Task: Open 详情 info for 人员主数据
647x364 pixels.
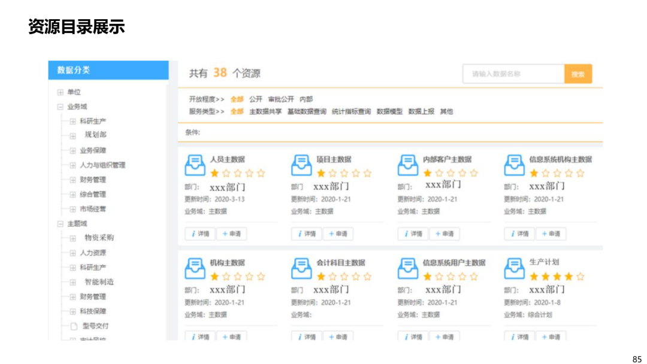Action: click(199, 233)
